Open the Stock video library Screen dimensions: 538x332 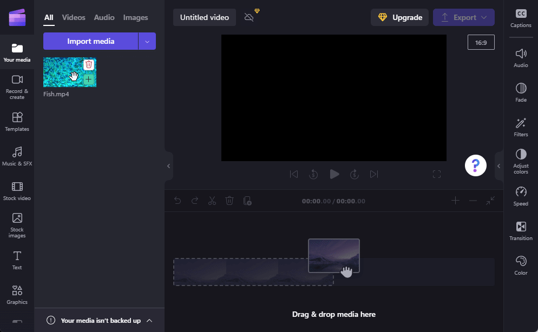coord(17,190)
